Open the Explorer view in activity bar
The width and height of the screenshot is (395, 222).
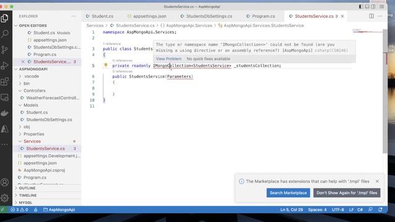[4, 18]
